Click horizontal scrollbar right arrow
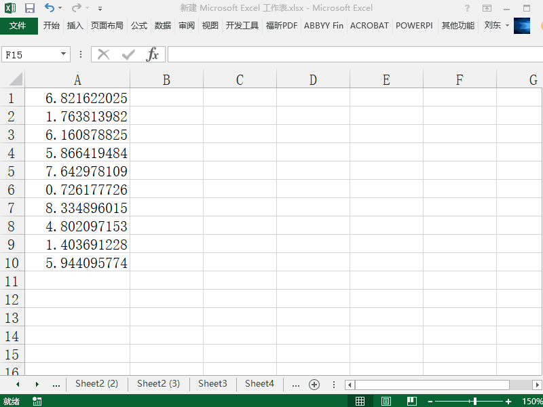The height and width of the screenshot is (407, 543). tap(537, 385)
